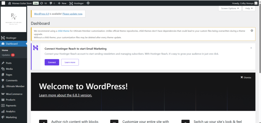Open the WooCommerce sidebar menu
261x123 pixels.
coord(14,94)
